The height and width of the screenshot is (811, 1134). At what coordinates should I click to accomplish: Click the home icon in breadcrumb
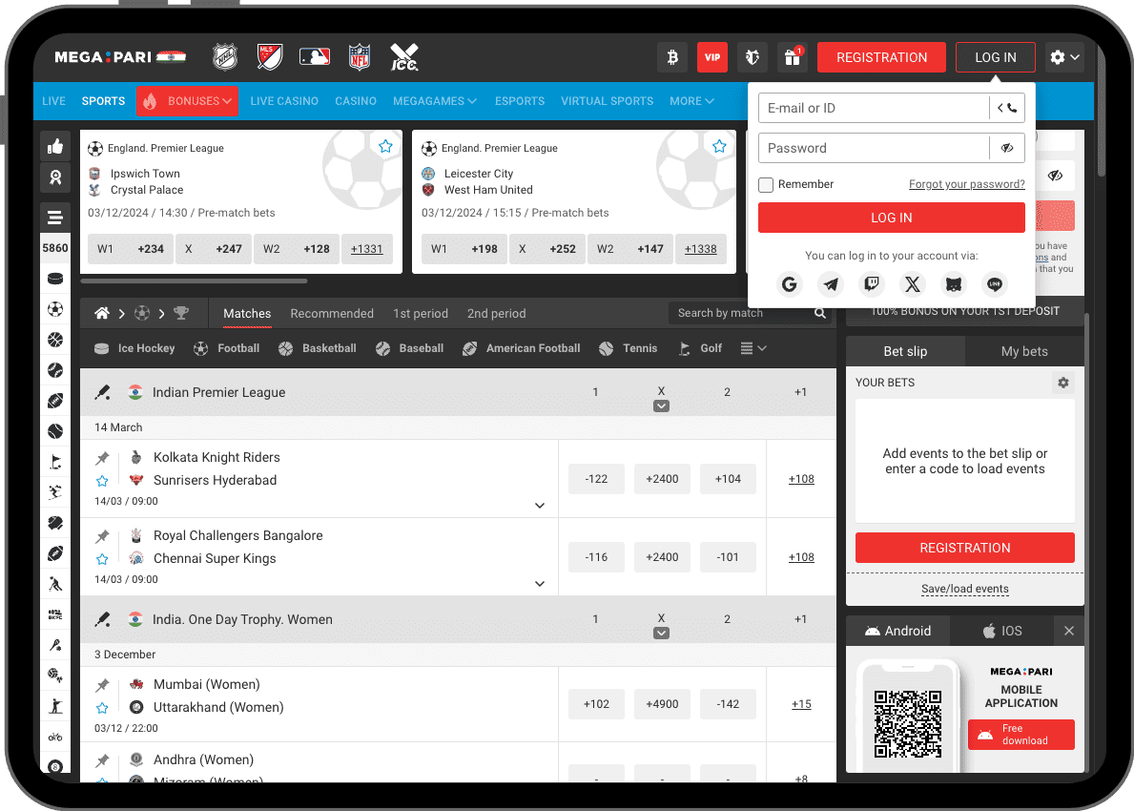point(102,313)
